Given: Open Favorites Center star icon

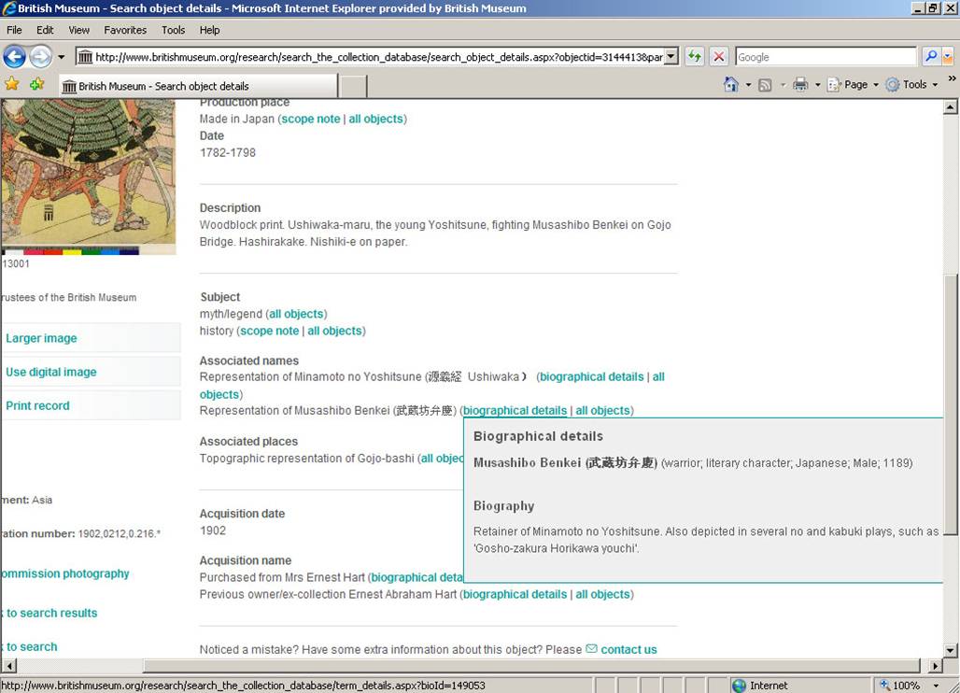Looking at the screenshot, I should point(12,85).
